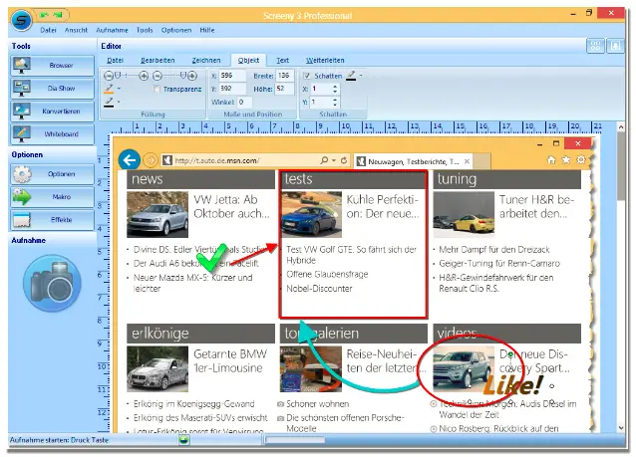Decrease Schatten X value with down arrow
The image size is (636, 457).
pos(335,92)
